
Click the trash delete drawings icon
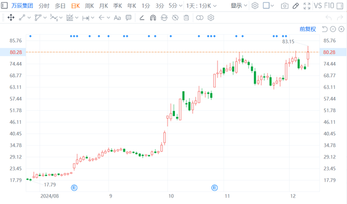point(186,18)
